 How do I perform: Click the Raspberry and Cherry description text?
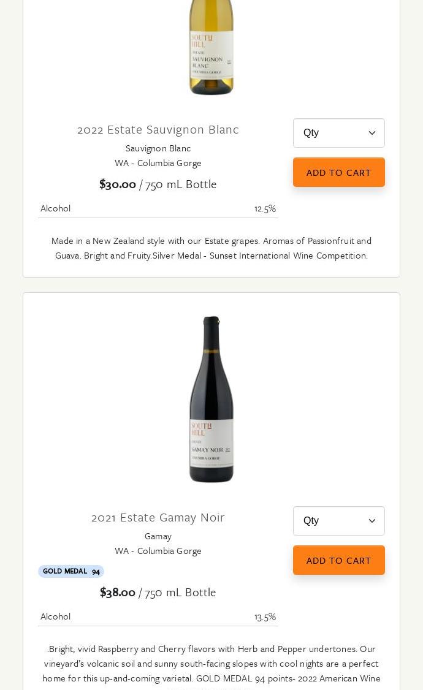(211, 656)
